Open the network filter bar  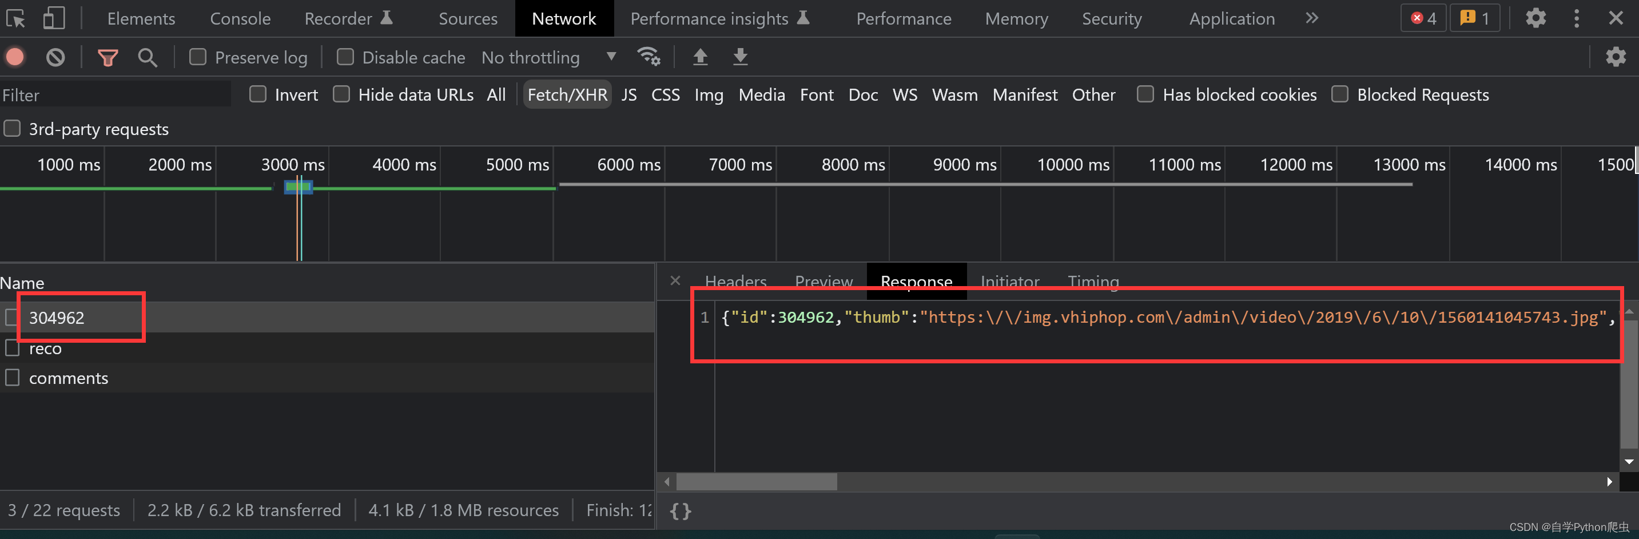(108, 57)
